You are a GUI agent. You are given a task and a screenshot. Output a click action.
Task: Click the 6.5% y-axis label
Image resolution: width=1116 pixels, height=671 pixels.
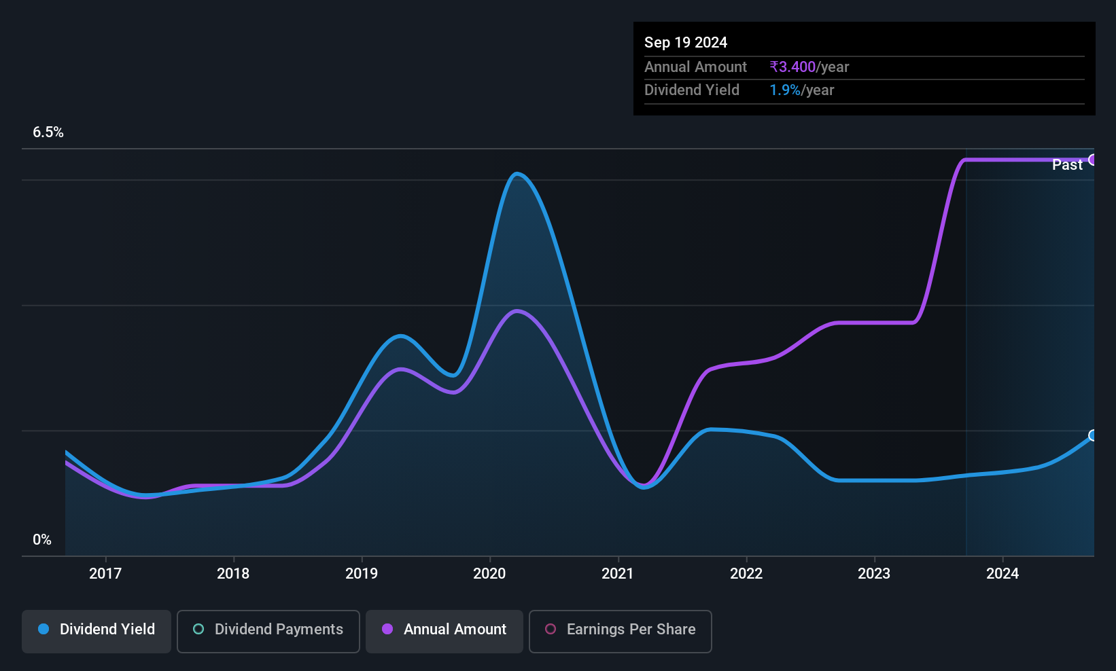pos(48,132)
